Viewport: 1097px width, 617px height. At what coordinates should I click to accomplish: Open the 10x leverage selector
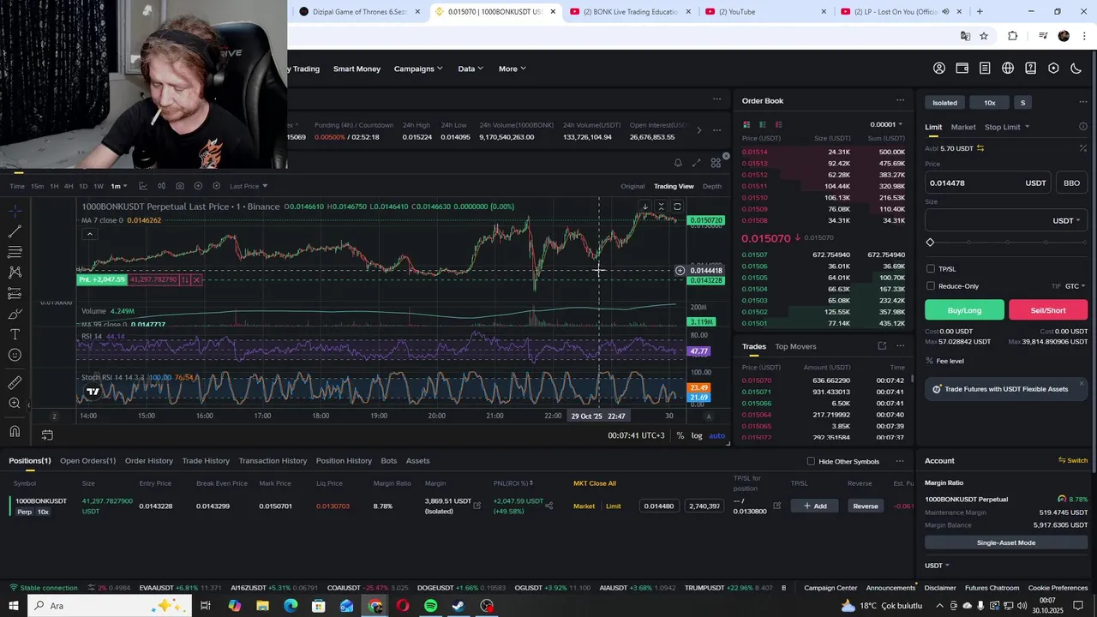click(x=990, y=103)
